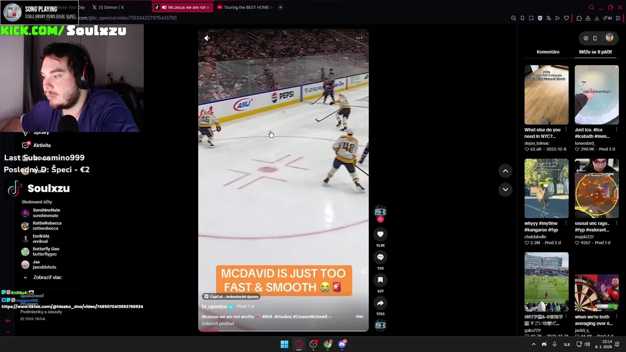626x352 pixels.
Task: Expand the caption with viac
Action: [x=359, y=316]
